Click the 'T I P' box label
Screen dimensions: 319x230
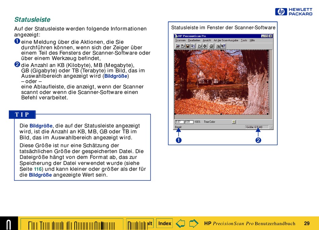(22, 115)
